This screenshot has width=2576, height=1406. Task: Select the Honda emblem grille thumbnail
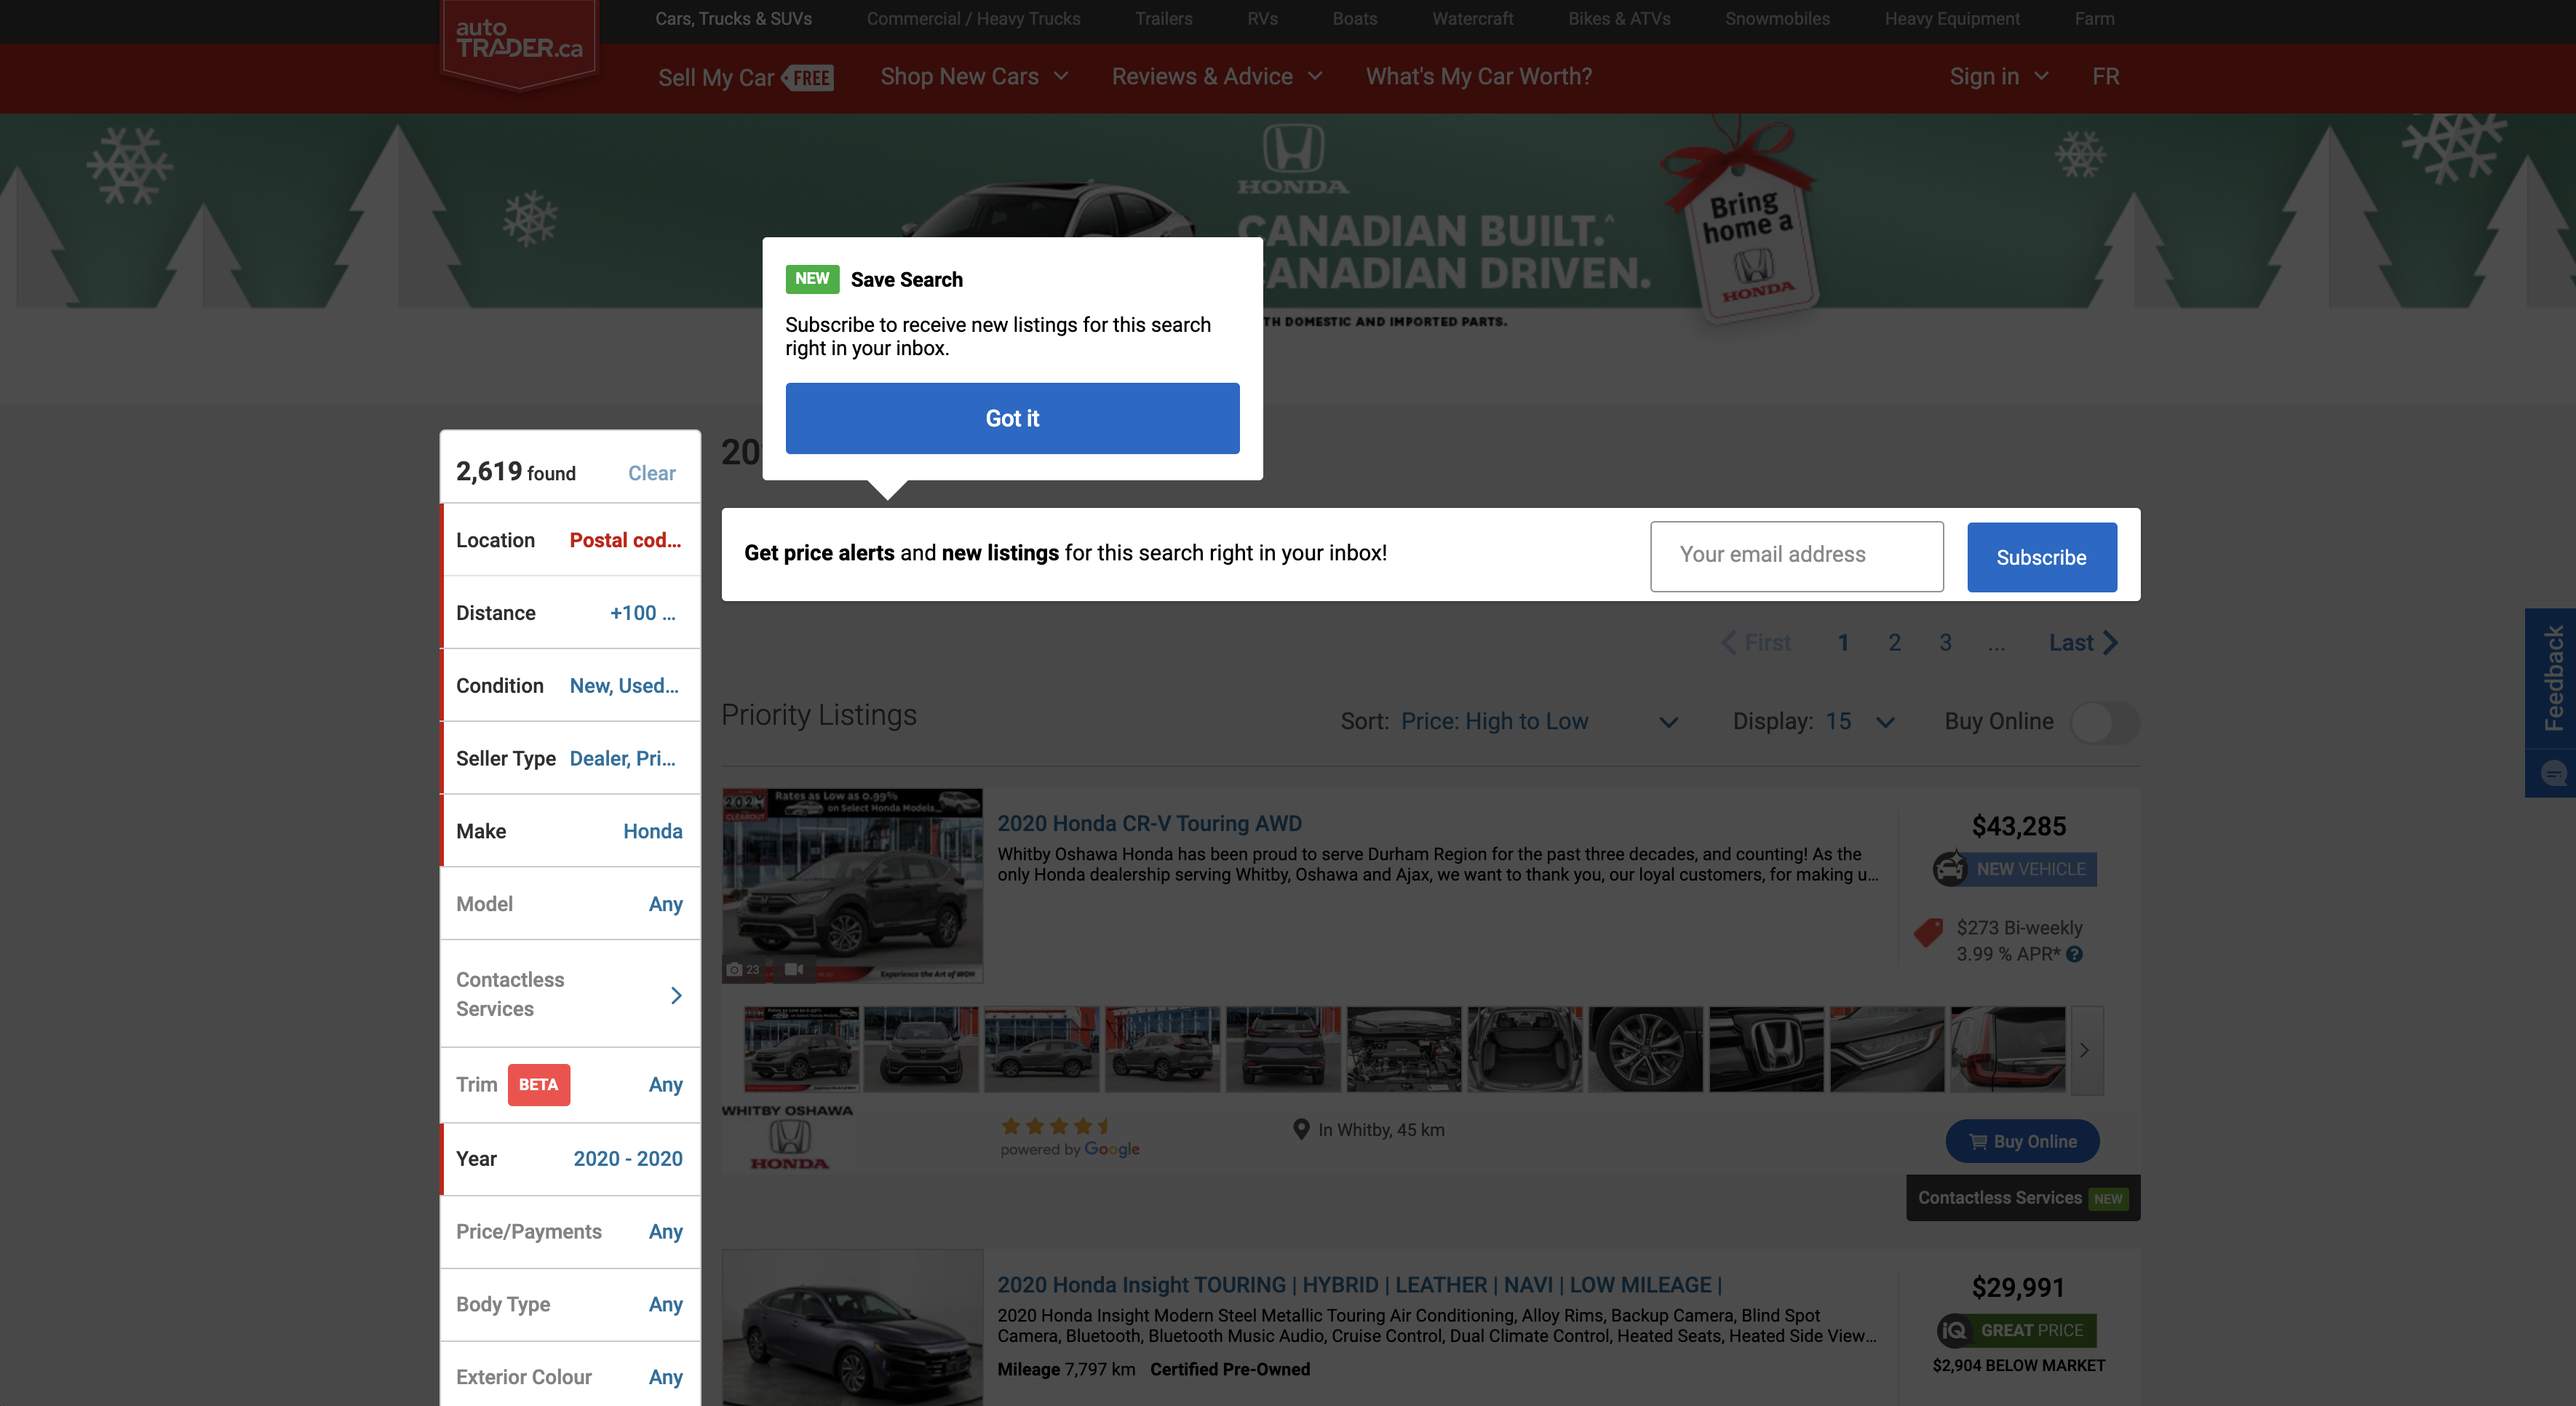(x=1766, y=1049)
